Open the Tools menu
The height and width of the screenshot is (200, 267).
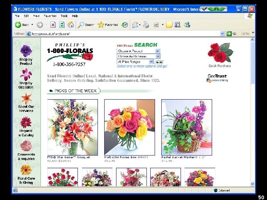(x=64, y=16)
